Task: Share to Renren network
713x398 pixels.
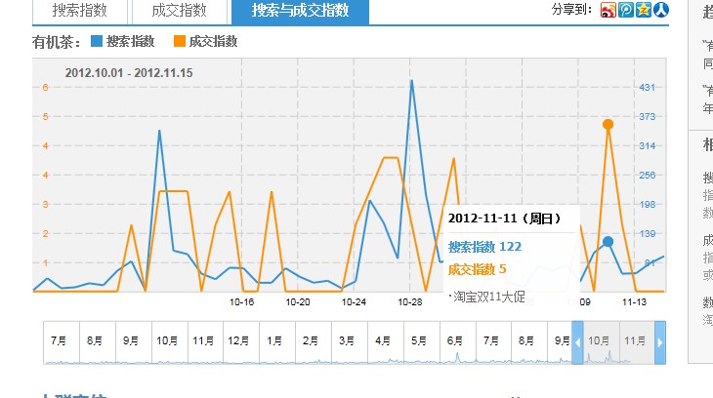Action: [x=661, y=11]
